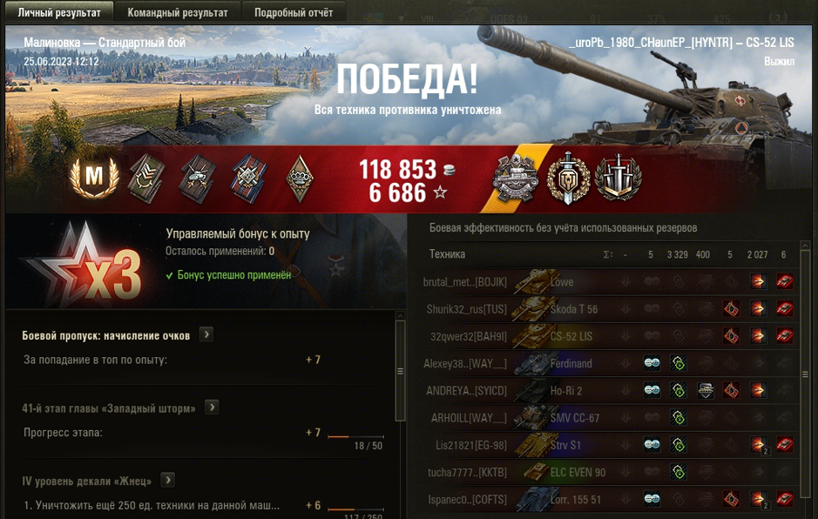The height and width of the screenshot is (519, 818).
Task: Open the Подробный отчёт tab
Action: tap(294, 12)
